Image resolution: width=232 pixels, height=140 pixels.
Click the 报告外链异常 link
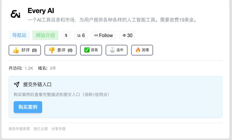click(19, 129)
